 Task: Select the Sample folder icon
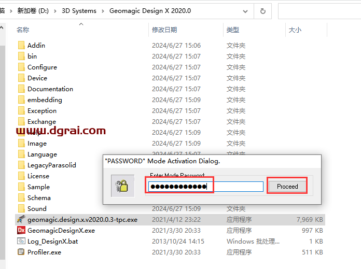[x=21, y=187]
